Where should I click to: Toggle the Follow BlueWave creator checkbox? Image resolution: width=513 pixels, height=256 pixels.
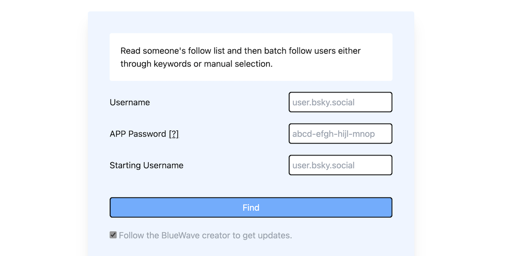pos(113,234)
